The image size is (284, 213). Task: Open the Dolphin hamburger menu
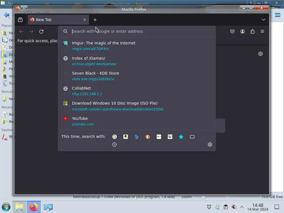point(277,15)
